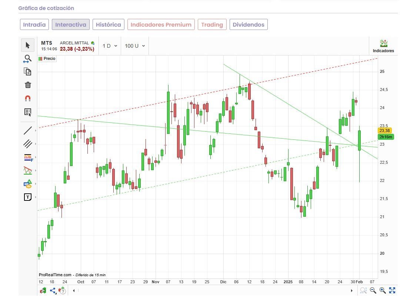Select the single trend line tool

point(28,131)
